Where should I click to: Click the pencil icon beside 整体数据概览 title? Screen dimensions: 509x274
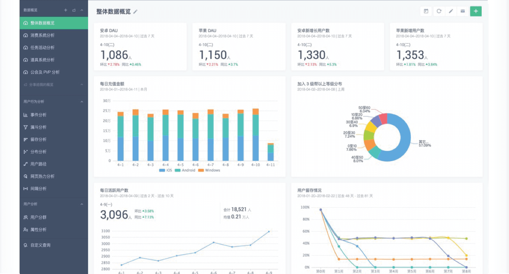click(x=135, y=12)
